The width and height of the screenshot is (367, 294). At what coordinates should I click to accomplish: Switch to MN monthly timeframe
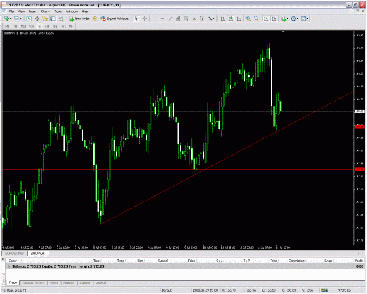click(x=72, y=26)
